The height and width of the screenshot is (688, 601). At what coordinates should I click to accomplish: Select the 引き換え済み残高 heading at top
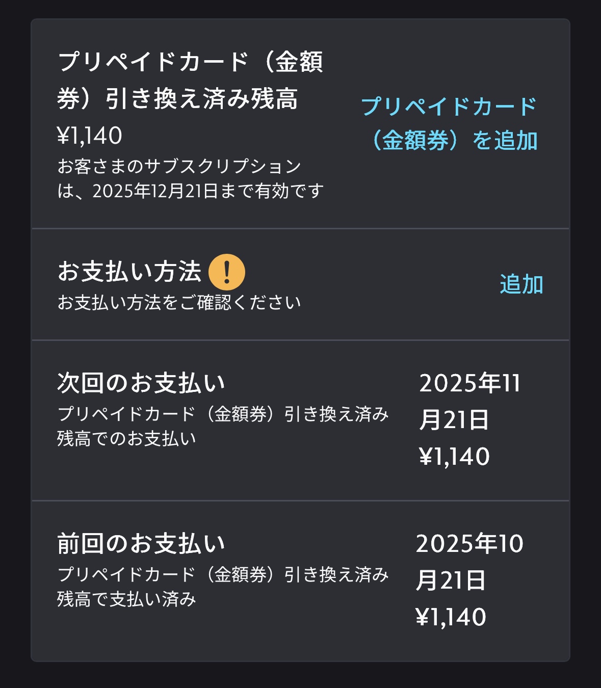coord(201,99)
